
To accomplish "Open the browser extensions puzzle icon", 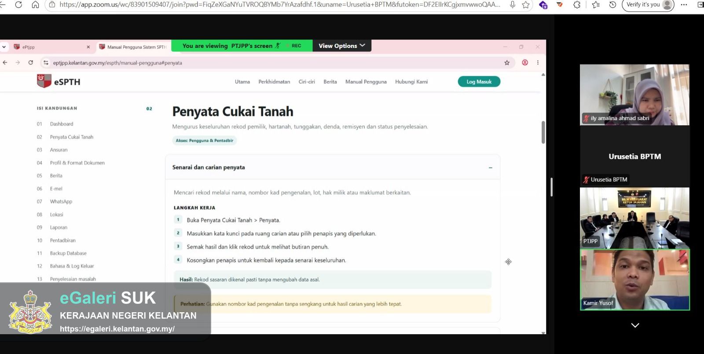I will click(577, 5).
